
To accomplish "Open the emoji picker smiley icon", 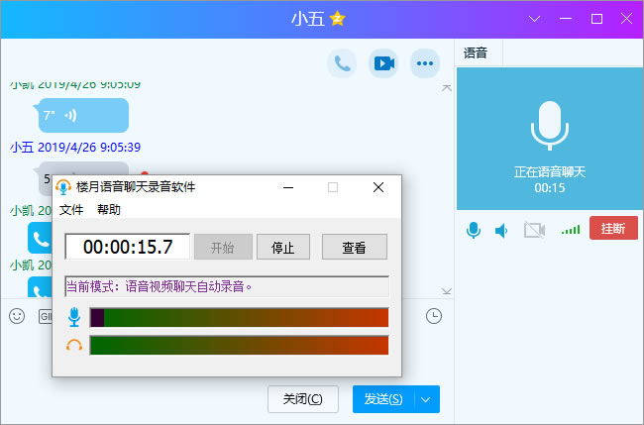I will [x=17, y=316].
